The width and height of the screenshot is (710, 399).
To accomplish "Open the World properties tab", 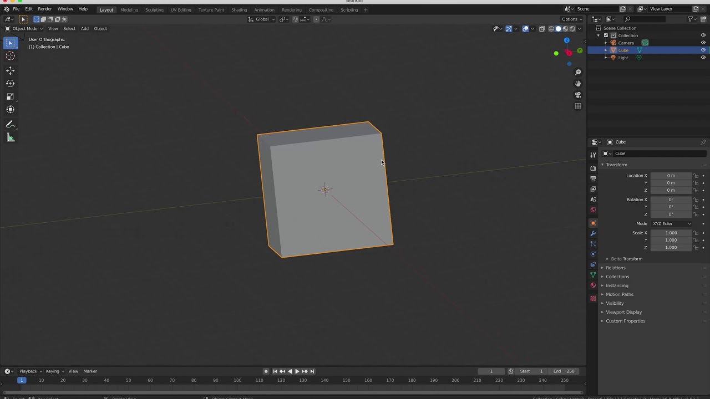I will [593, 210].
